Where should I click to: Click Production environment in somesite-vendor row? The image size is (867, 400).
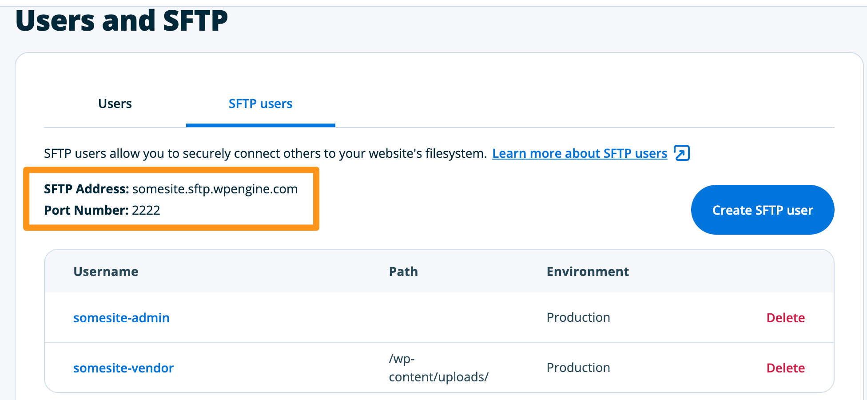tap(578, 368)
